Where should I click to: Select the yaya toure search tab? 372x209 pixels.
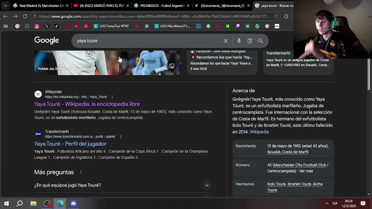[x=274, y=6]
